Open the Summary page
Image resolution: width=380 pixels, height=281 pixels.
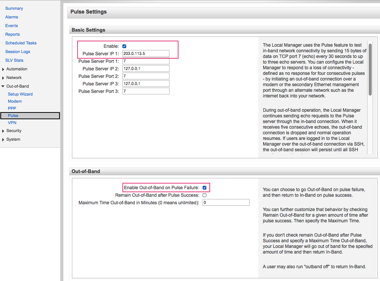tap(14, 8)
